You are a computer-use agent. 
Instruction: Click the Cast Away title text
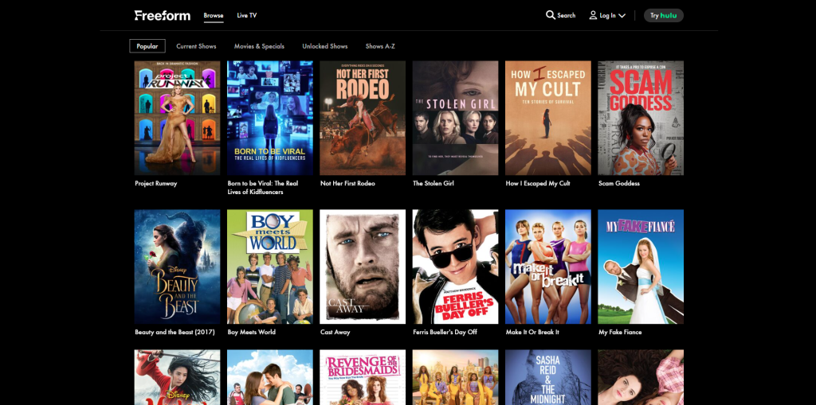(335, 333)
